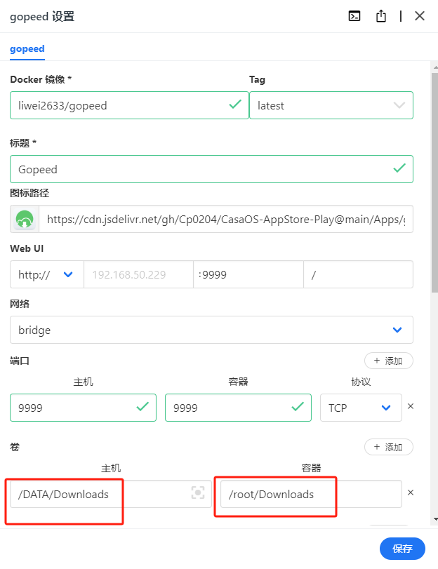Edit the container volume path /root/Downloads
The width and height of the screenshot is (438, 569).
point(311,494)
